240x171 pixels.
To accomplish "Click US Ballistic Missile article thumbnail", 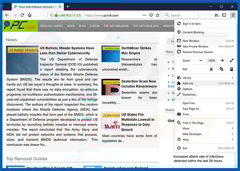I will click(x=22, y=60).
